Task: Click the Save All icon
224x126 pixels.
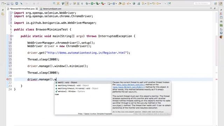Action: click(12, 3)
